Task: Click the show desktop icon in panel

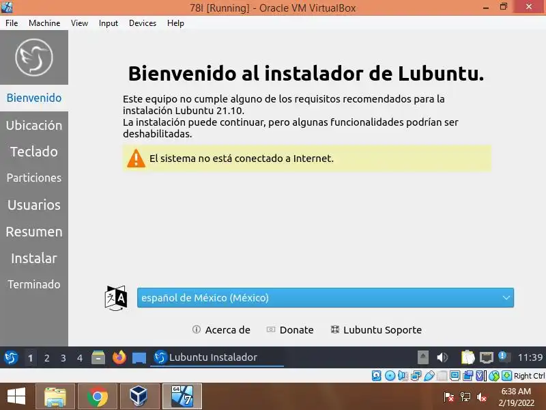Action: pos(139,358)
